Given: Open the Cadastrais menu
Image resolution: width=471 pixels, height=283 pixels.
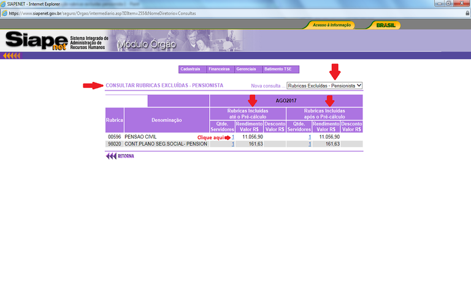Looking at the screenshot, I should tap(191, 69).
